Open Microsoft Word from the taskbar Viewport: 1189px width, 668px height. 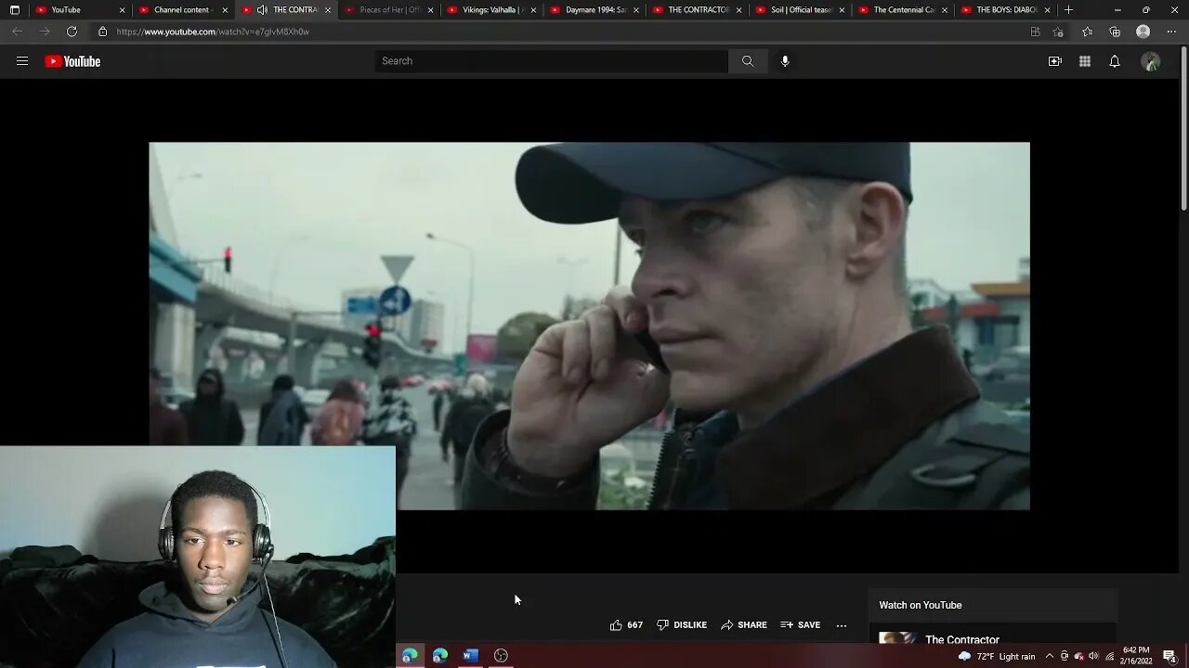(x=470, y=655)
